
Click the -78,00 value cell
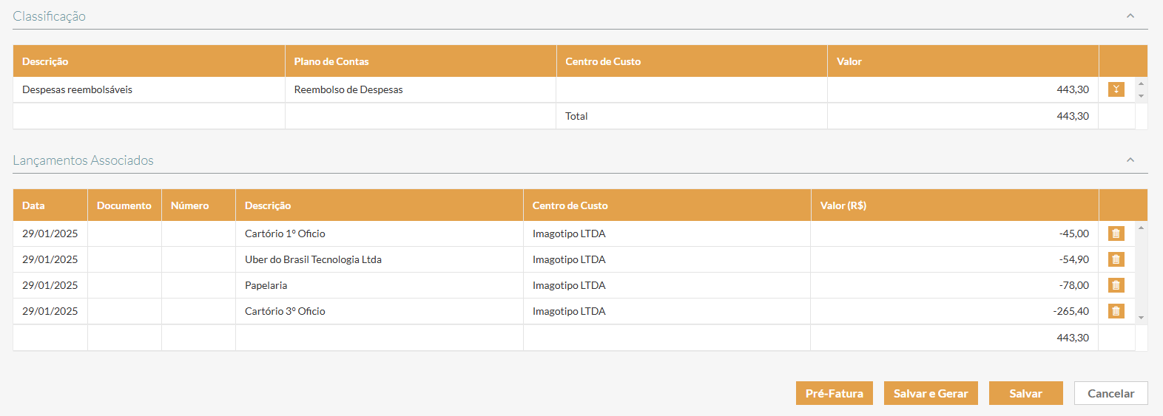click(954, 285)
